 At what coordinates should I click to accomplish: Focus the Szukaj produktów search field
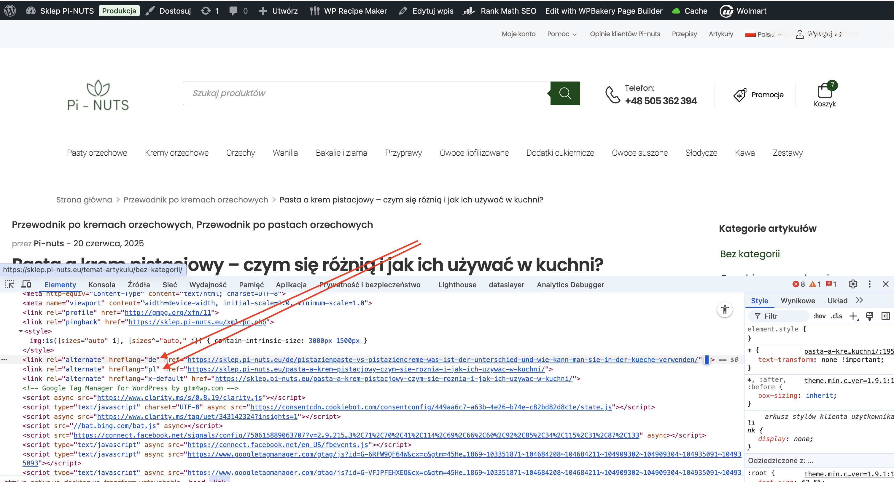pos(367,93)
